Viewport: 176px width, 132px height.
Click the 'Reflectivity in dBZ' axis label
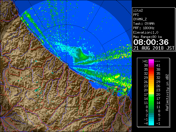[167, 92]
